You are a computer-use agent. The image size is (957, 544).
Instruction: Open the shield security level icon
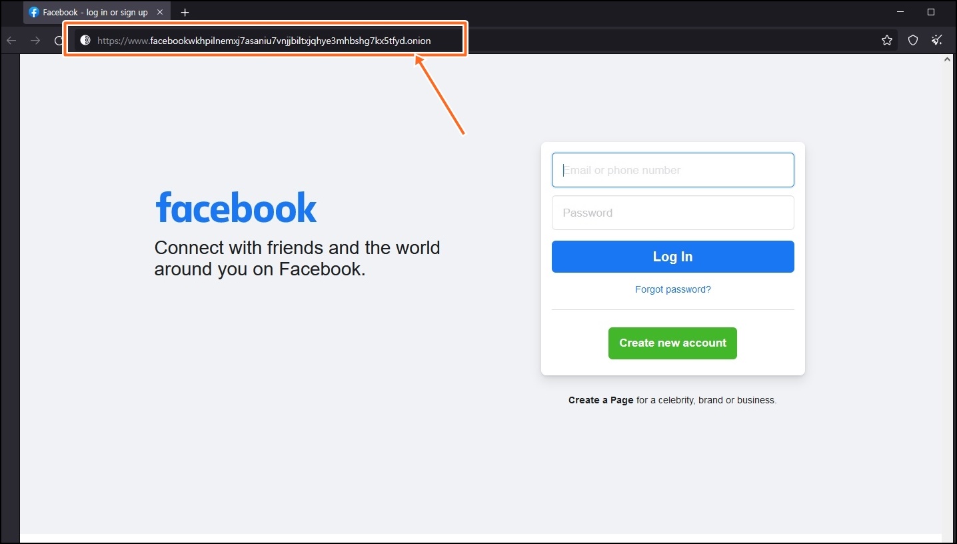[x=913, y=41]
